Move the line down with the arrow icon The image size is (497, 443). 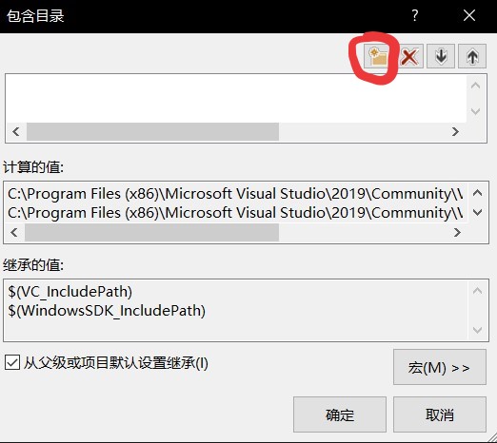pyautogui.click(x=441, y=56)
